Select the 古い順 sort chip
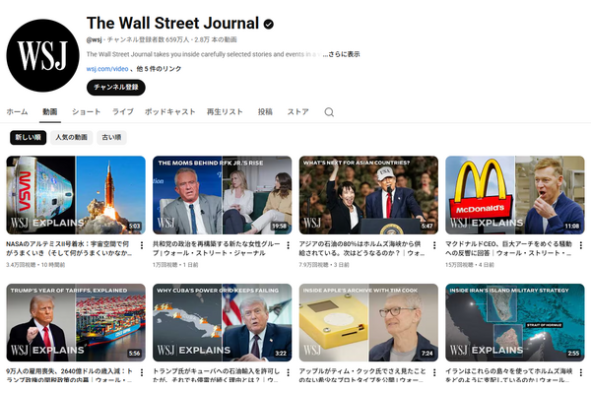This screenshot has width=591, height=394. click(x=111, y=137)
